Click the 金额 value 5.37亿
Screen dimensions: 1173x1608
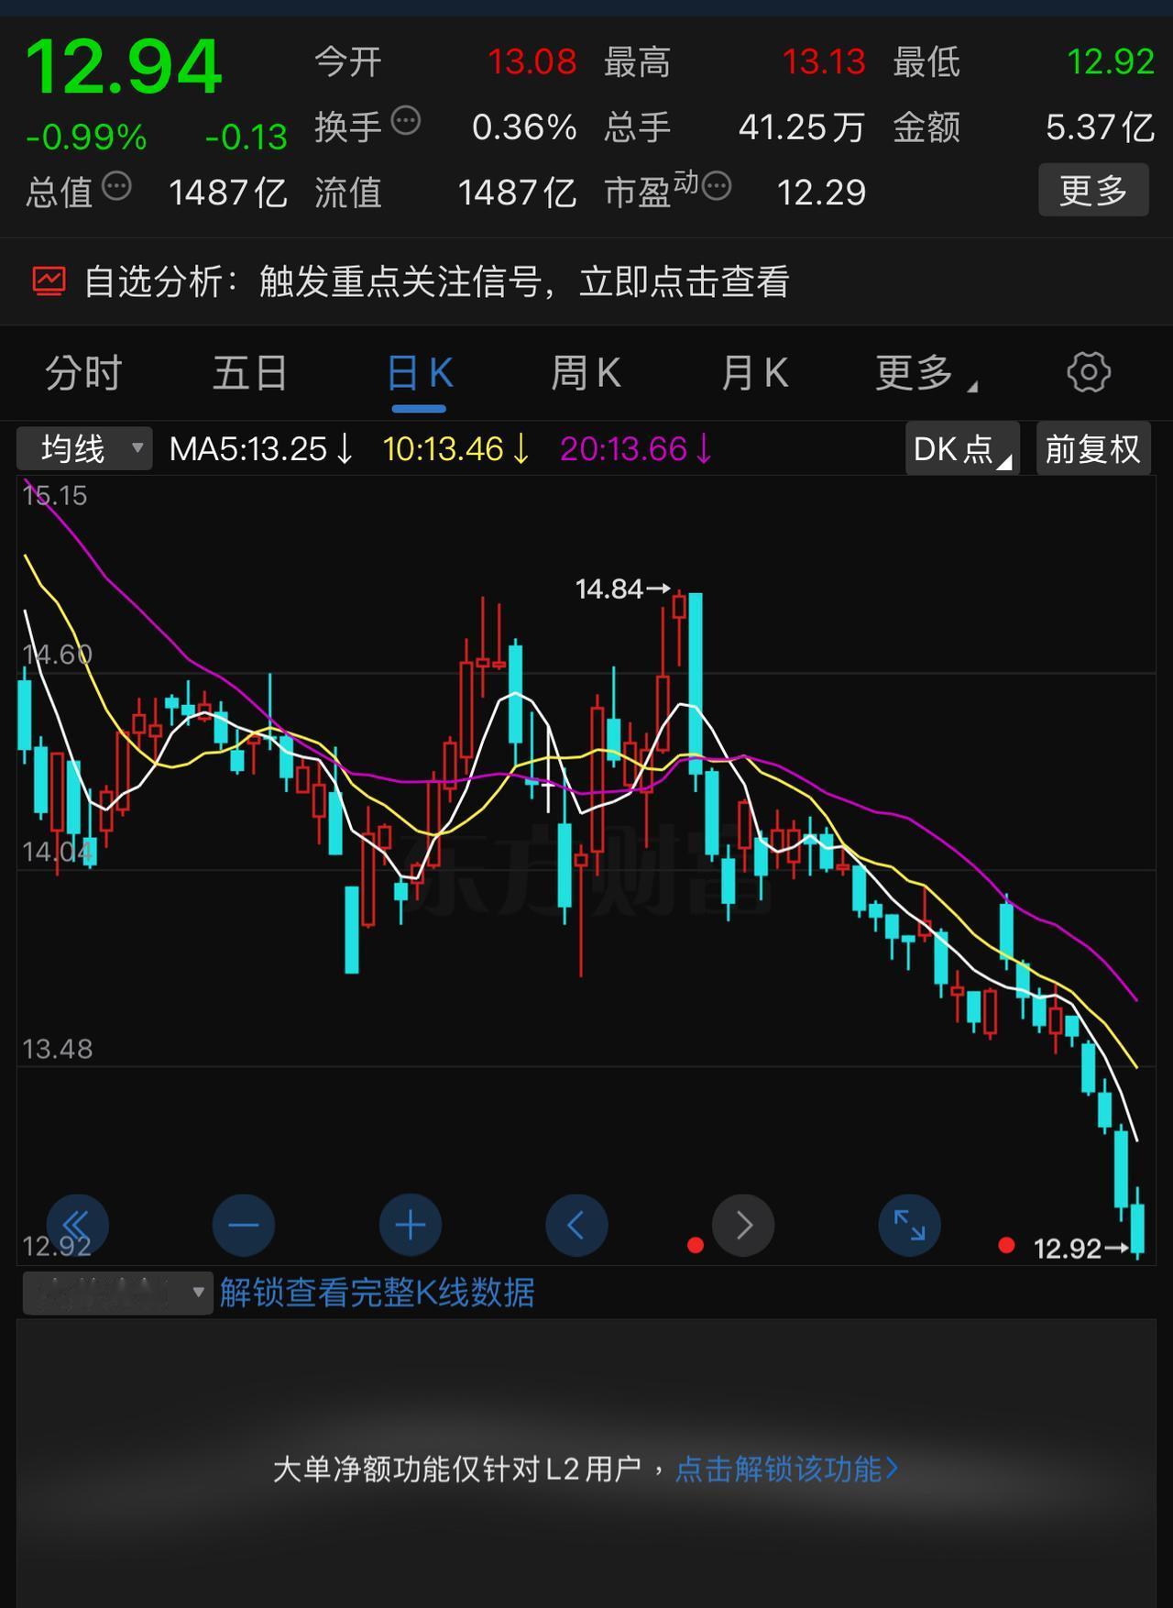[x=1100, y=127]
